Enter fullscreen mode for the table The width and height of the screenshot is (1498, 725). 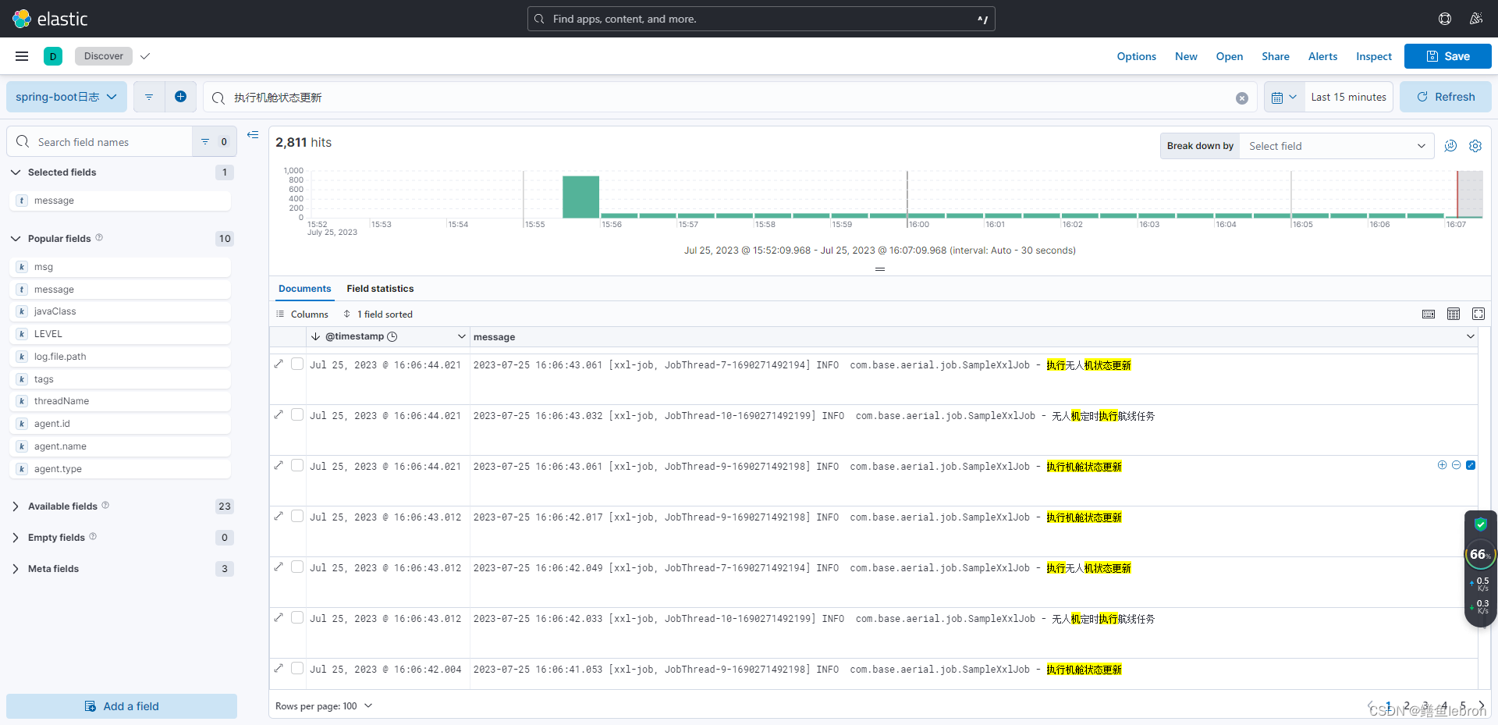coord(1478,314)
